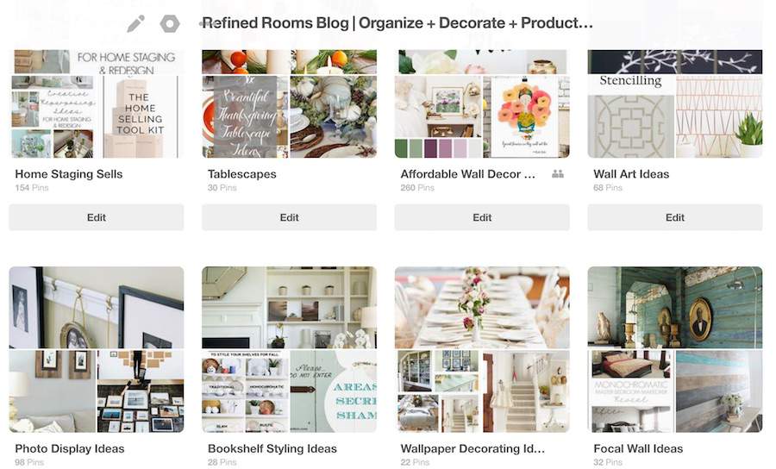Click the Beautiful Thanksgiving Tablescape Ideas pin
The width and height of the screenshot is (776, 469).
(x=245, y=116)
